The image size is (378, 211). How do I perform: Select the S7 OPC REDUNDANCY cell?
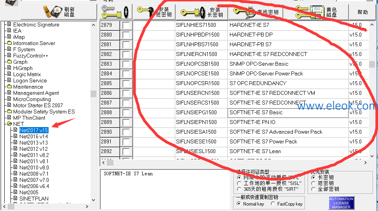(288, 84)
